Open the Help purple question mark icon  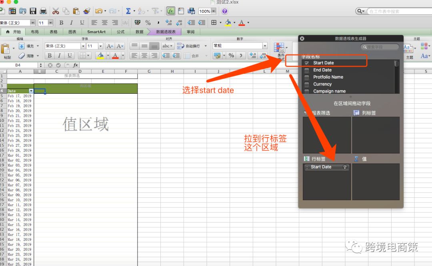coord(224,11)
